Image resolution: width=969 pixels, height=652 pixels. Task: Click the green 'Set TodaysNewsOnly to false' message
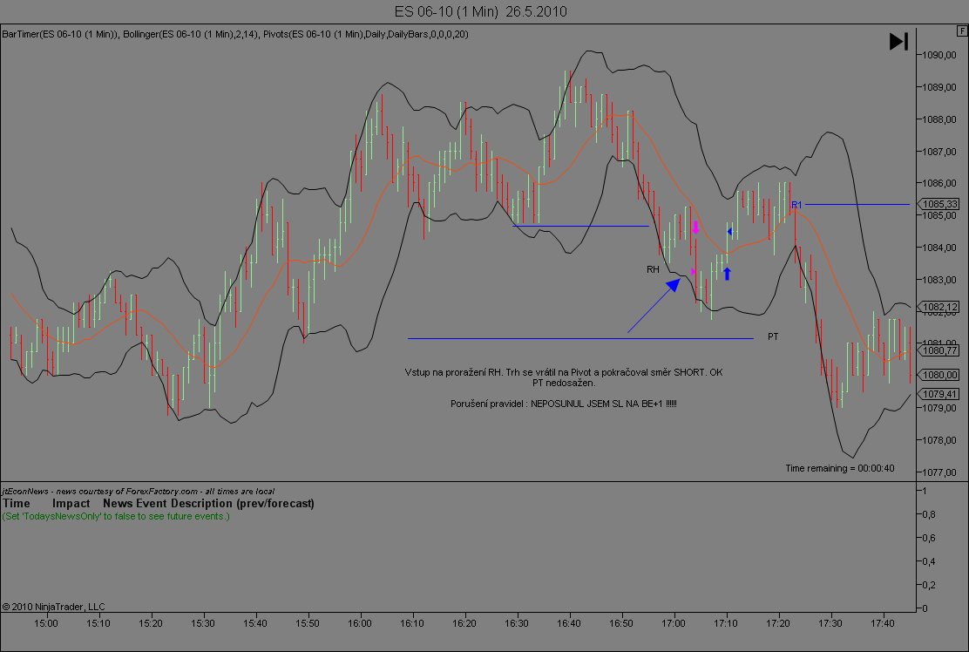pos(116,516)
